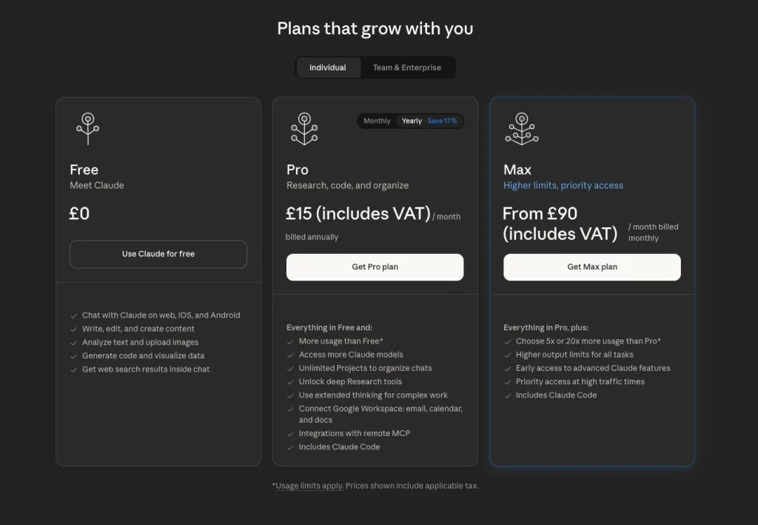Click the Max plan card title

coord(517,170)
